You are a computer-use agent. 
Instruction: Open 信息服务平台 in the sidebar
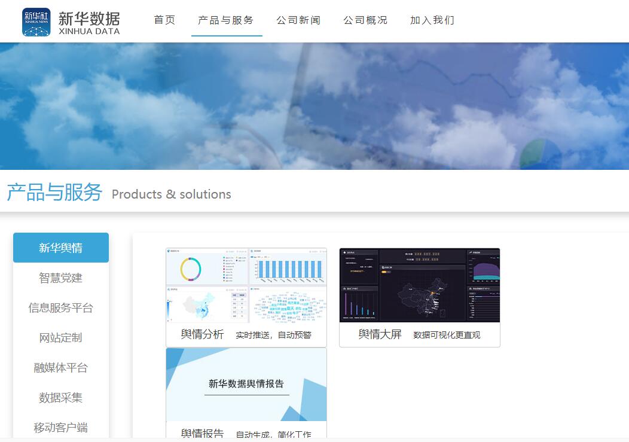(61, 307)
